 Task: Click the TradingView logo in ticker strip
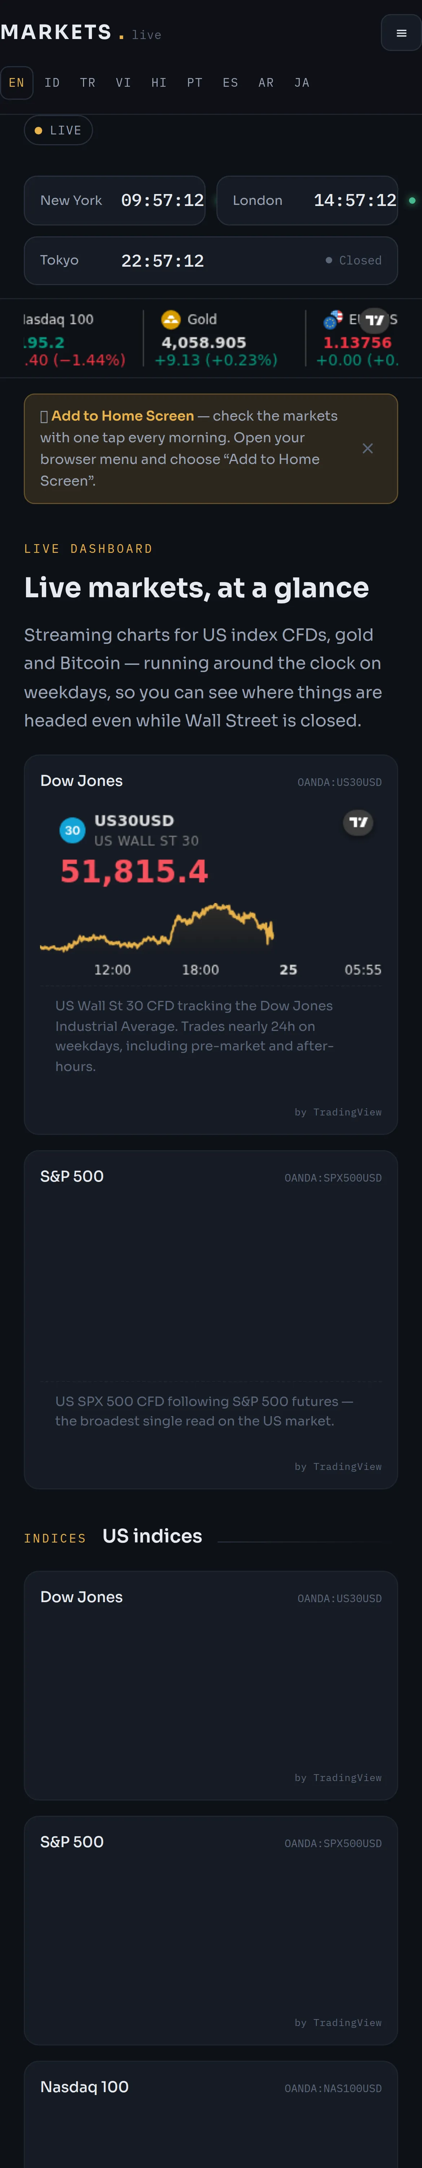pyautogui.click(x=375, y=320)
